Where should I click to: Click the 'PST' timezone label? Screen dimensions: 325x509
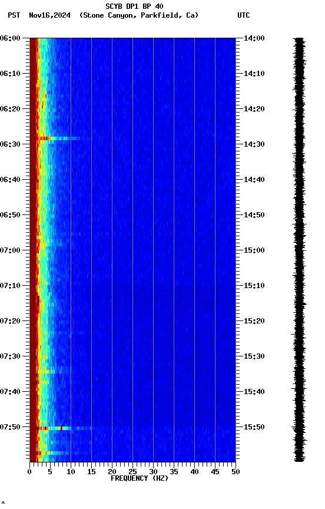pyautogui.click(x=14, y=15)
